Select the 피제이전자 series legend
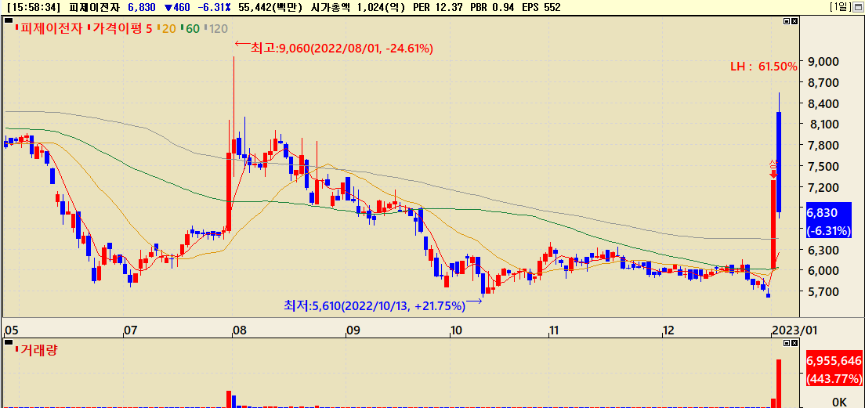The height and width of the screenshot is (408, 865). [49, 29]
